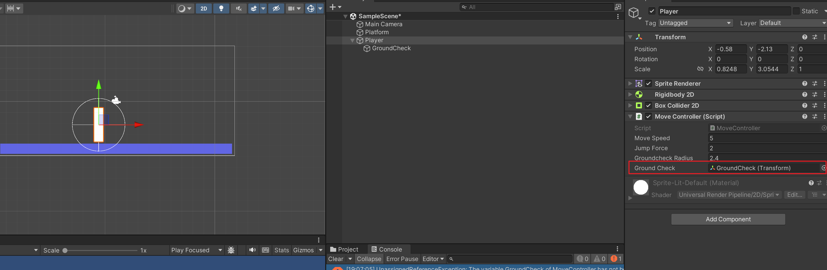Viewport: 827px width, 270px height.
Task: Open the GameObject cube icon picker
Action: 634,13
